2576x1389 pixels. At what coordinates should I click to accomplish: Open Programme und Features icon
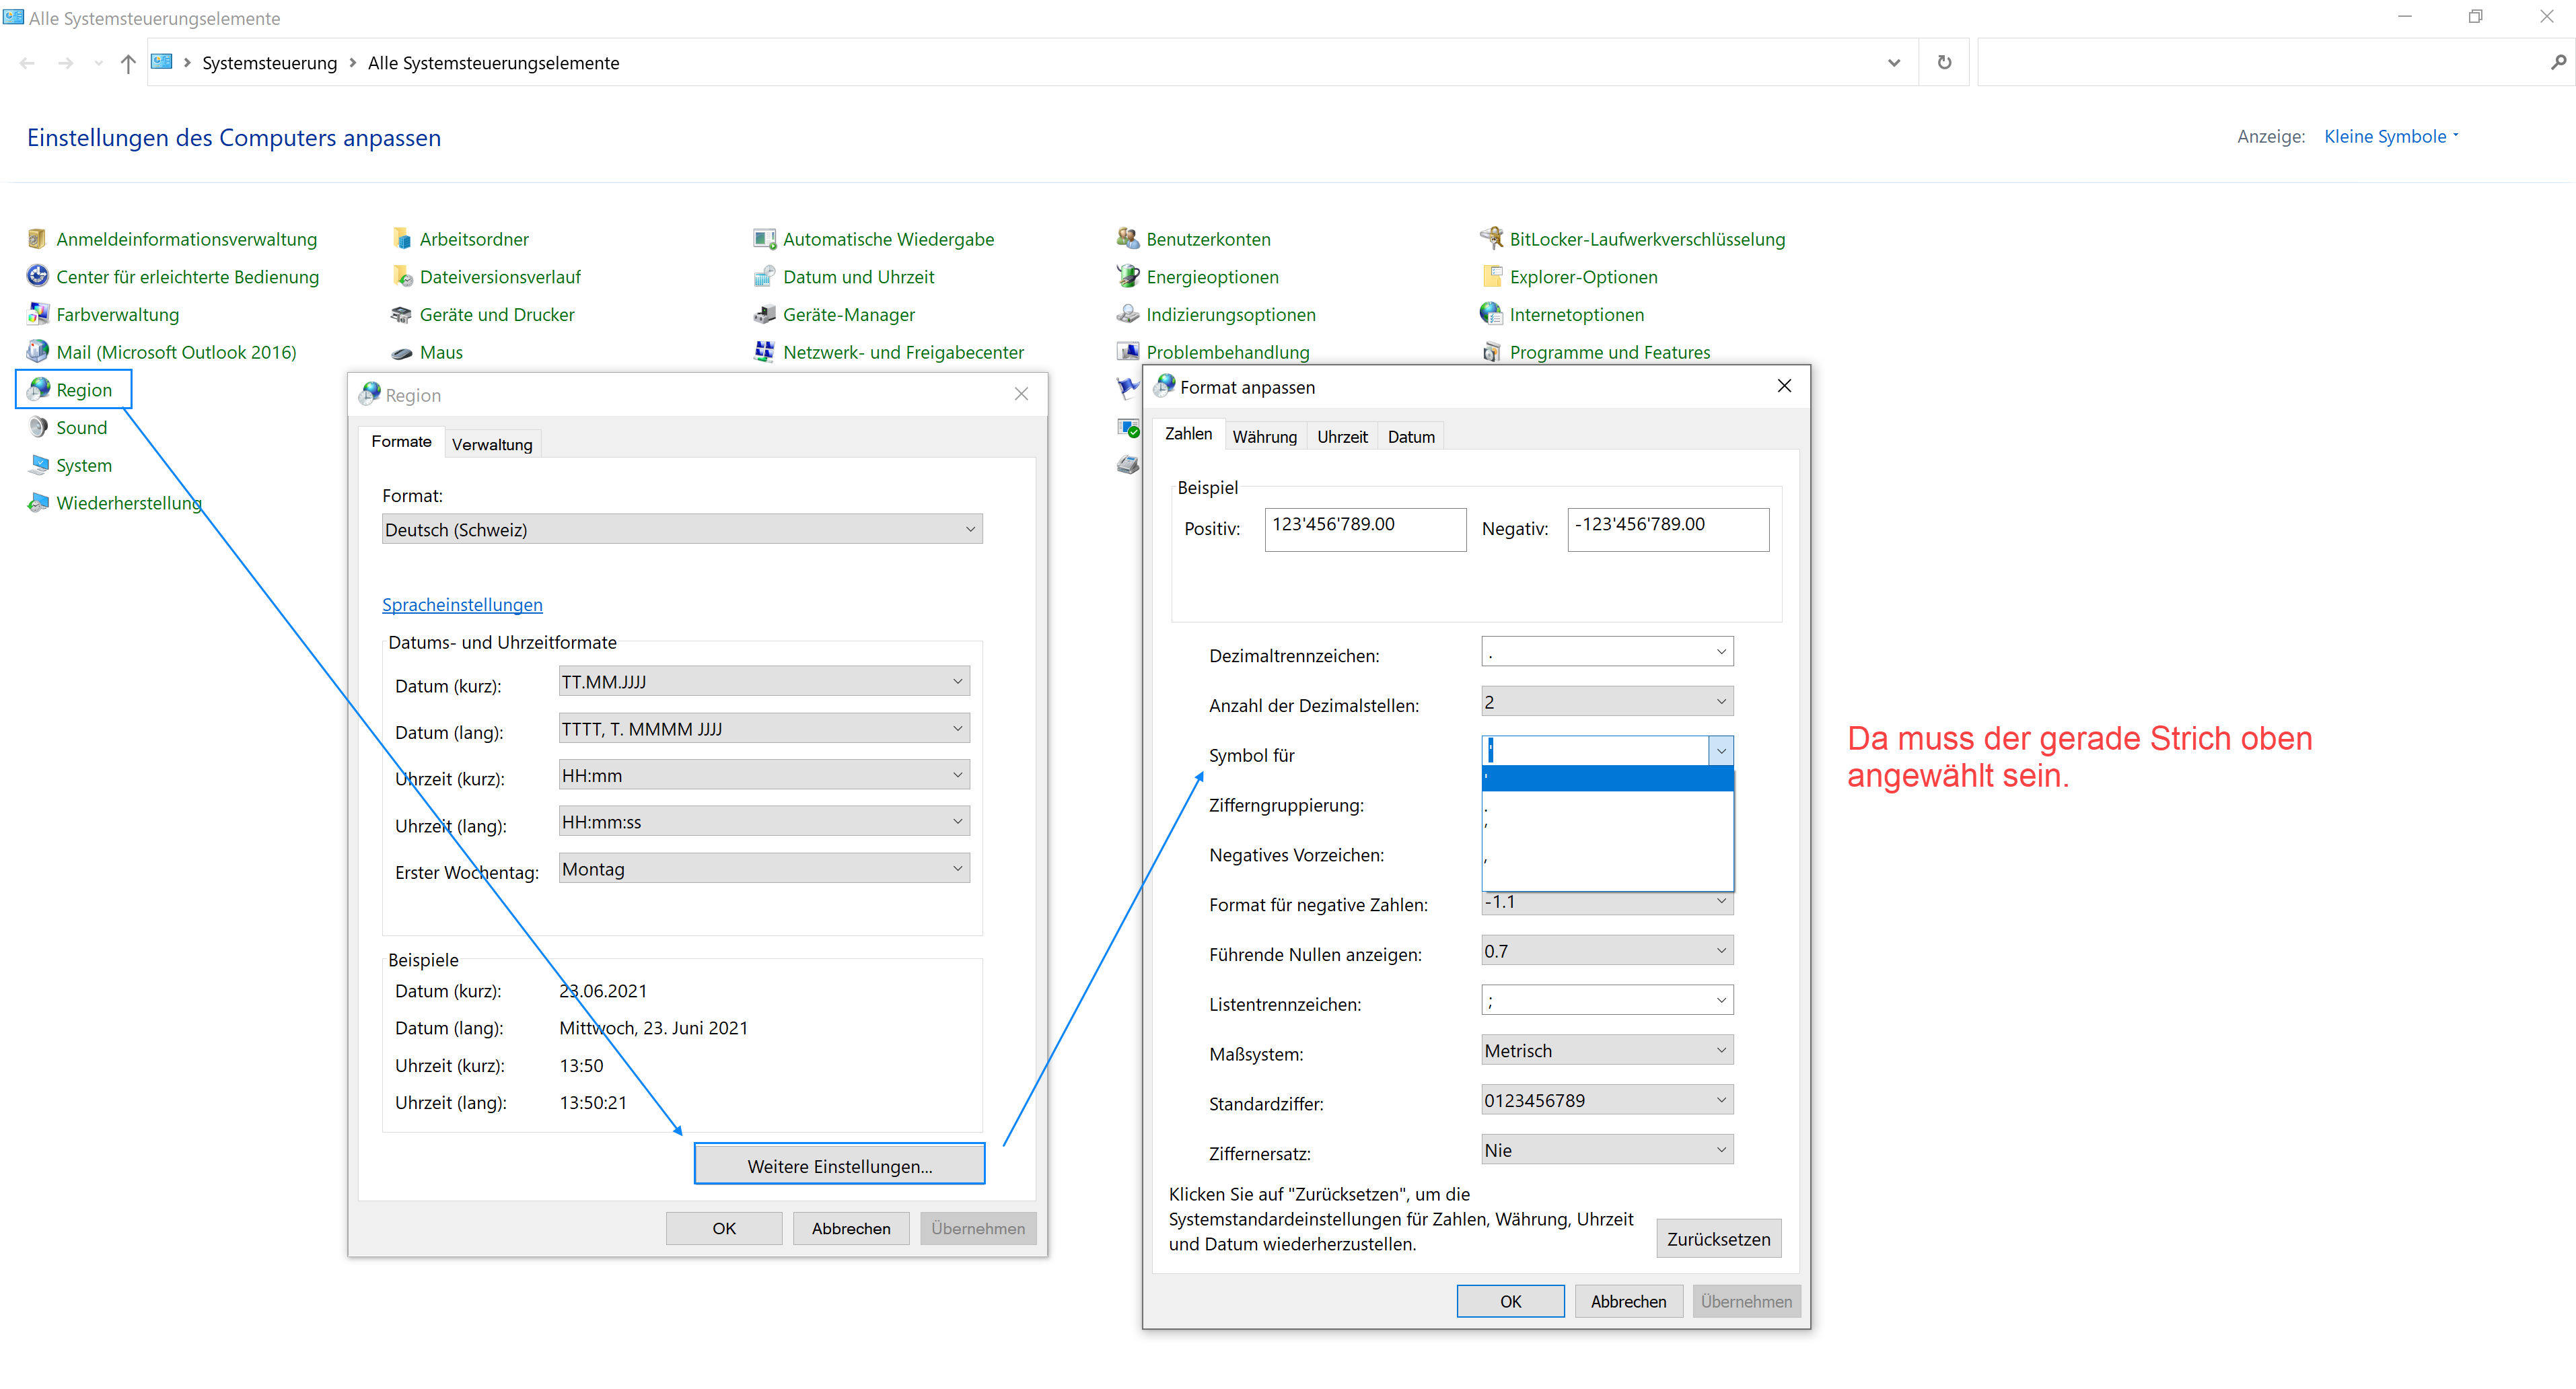pos(1491,352)
